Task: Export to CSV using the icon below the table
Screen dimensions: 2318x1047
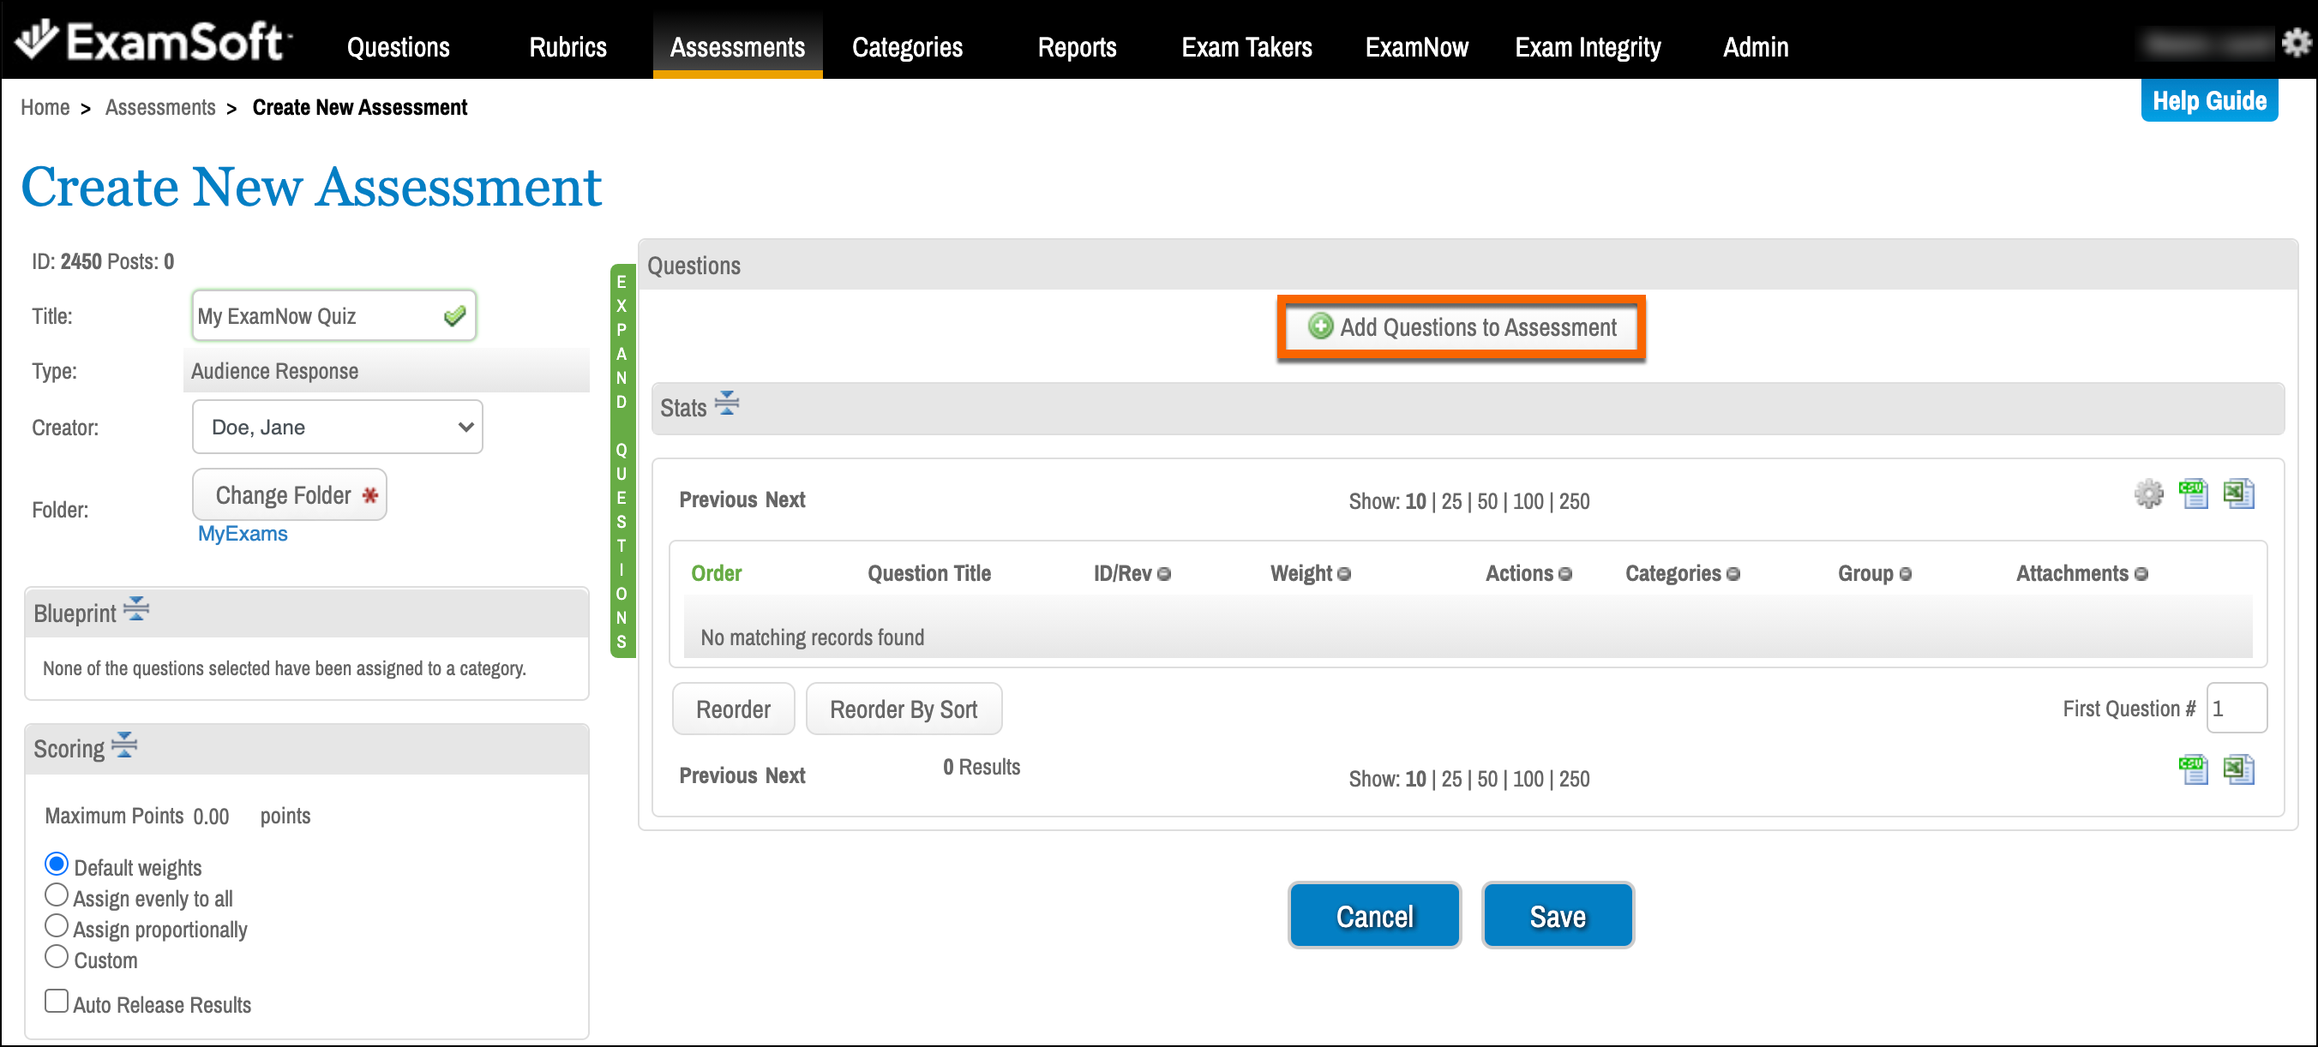Action: (2193, 770)
